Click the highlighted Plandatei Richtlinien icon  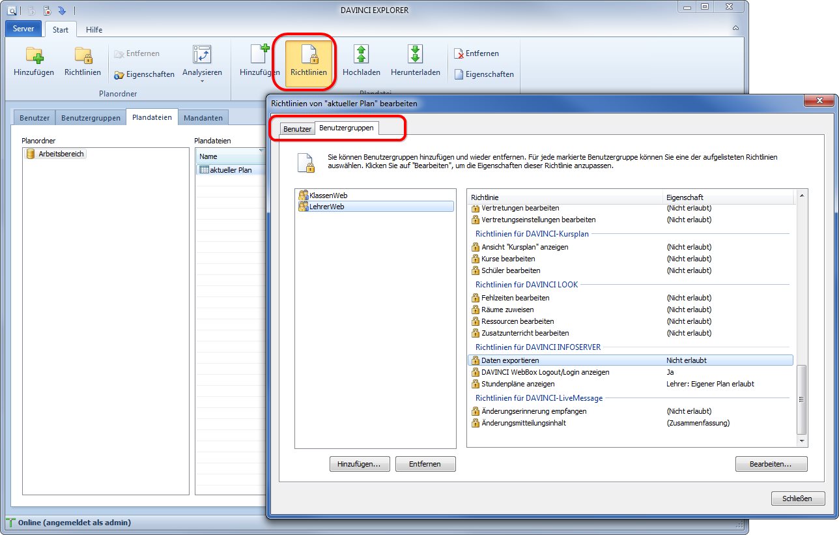click(309, 63)
